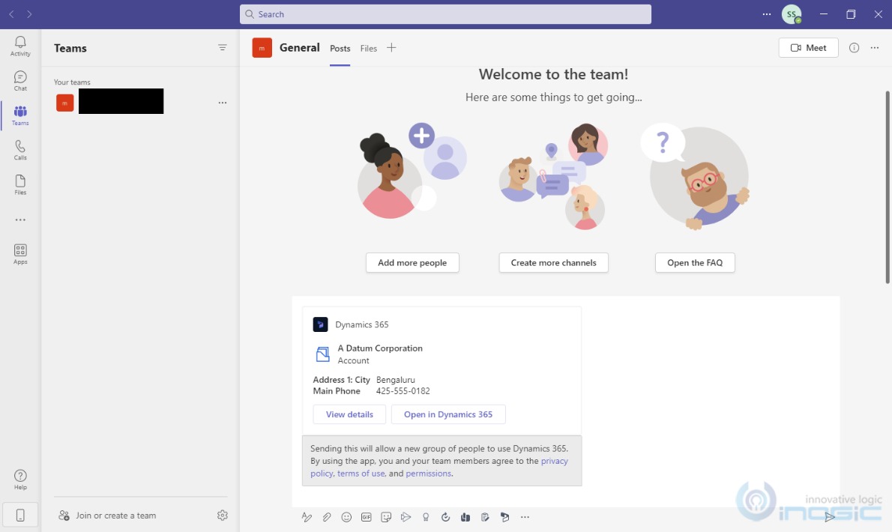Click Create more channels button
Image resolution: width=892 pixels, height=532 pixels.
coord(553,262)
